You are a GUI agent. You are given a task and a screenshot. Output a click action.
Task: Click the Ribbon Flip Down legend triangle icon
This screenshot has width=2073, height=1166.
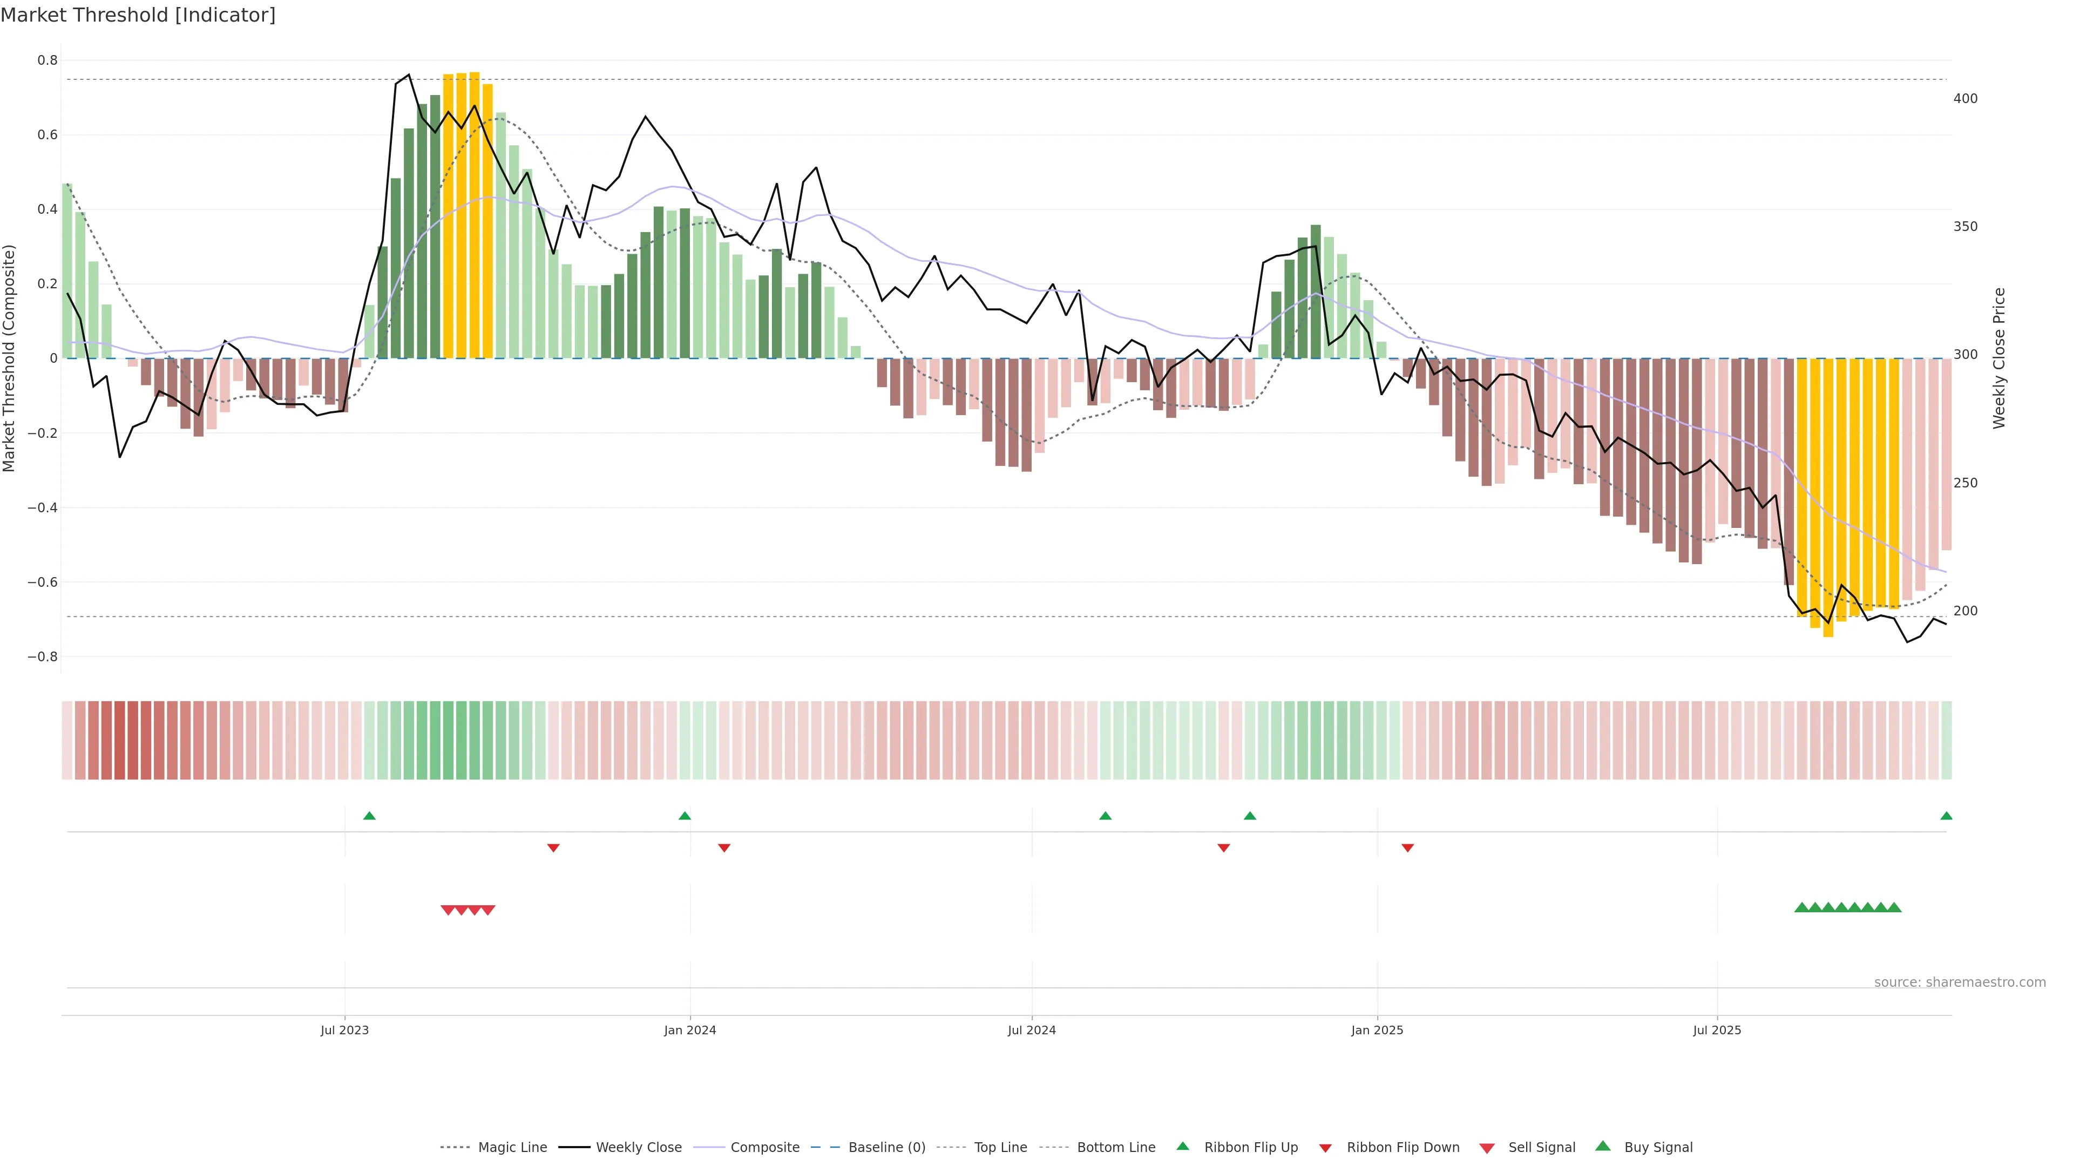[x=1325, y=1148]
